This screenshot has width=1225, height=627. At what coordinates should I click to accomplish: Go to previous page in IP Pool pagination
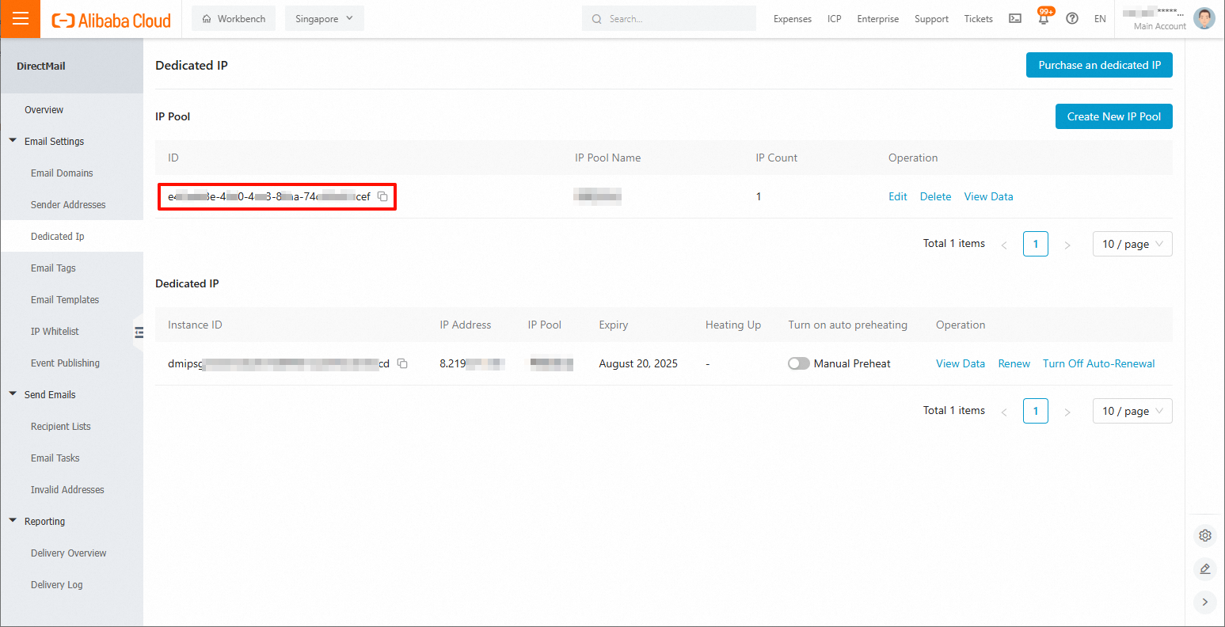tap(1004, 245)
